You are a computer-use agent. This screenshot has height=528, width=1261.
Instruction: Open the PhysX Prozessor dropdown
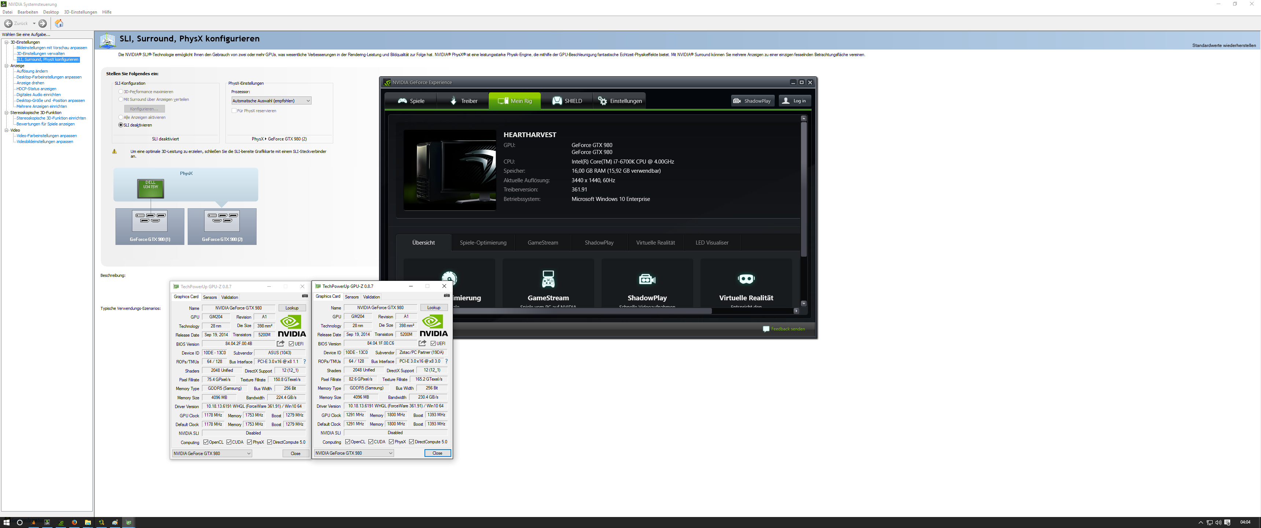[271, 101]
